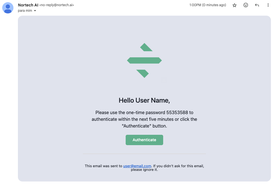
Task: Open the user@email.com link
Action: (137, 166)
